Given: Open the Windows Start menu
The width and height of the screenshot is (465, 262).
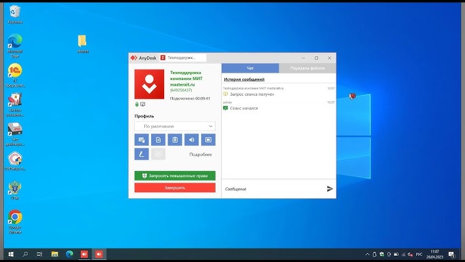Looking at the screenshot, I should (11, 255).
